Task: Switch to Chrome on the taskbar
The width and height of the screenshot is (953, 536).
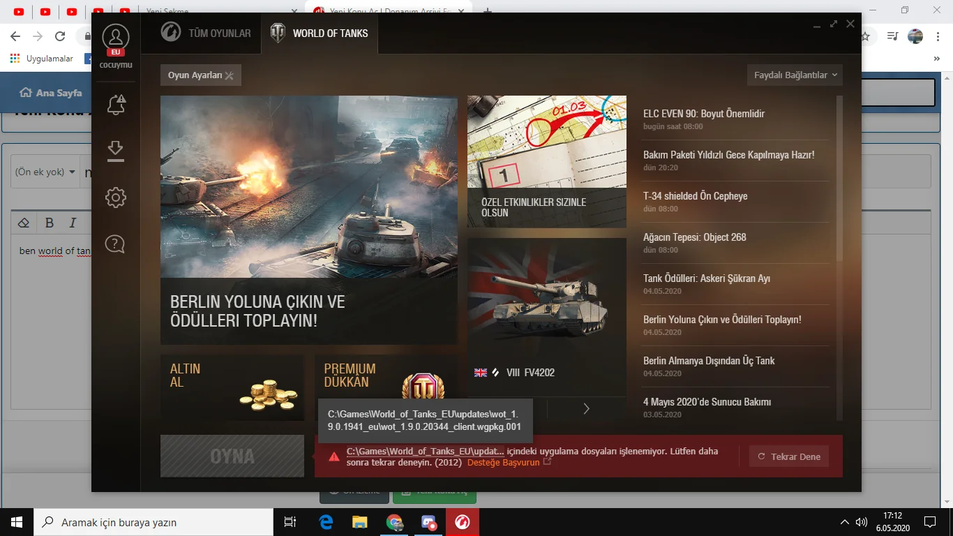Action: pos(394,522)
